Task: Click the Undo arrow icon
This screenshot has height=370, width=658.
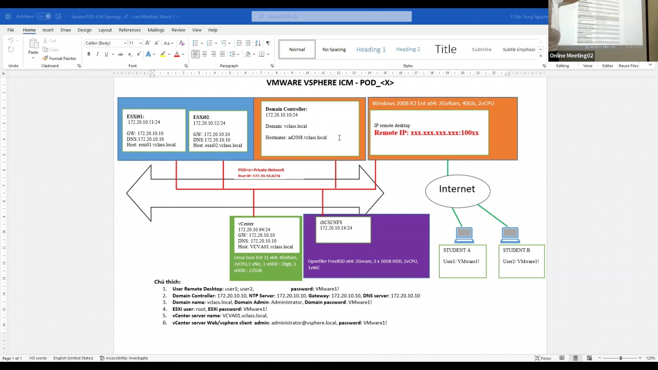Action: pyautogui.click(x=11, y=41)
